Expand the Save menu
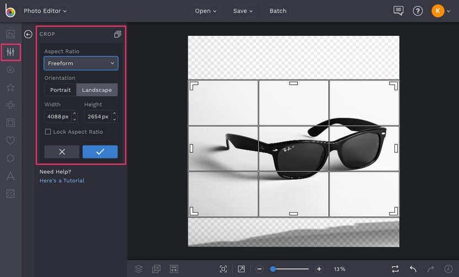This screenshot has width=459, height=277. pos(243,11)
